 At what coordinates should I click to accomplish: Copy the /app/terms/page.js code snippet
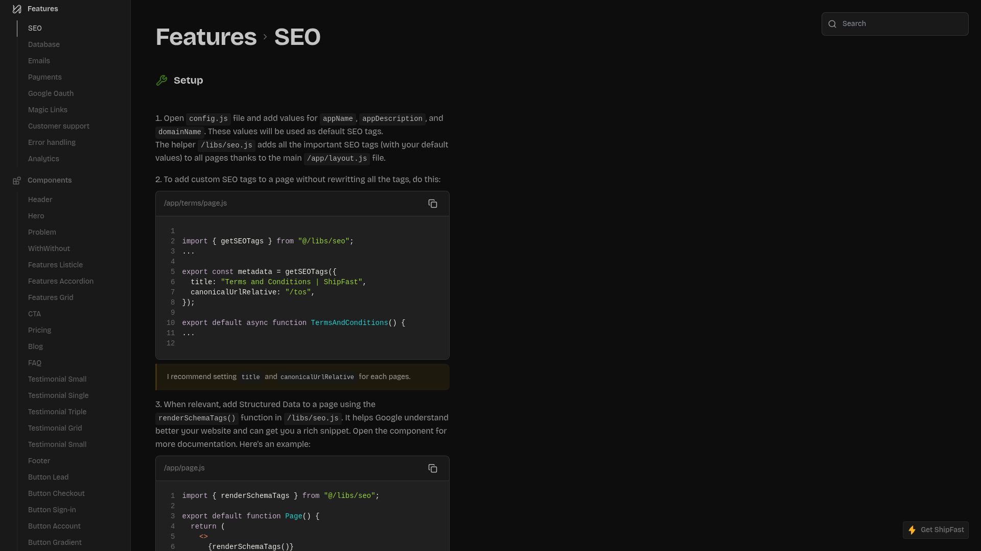click(x=433, y=204)
